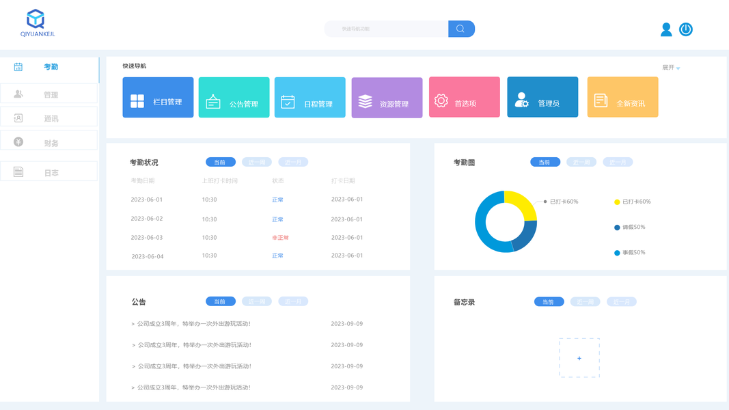The height and width of the screenshot is (410, 729).
Task: Open the 日程管理 tile
Action: (x=310, y=97)
